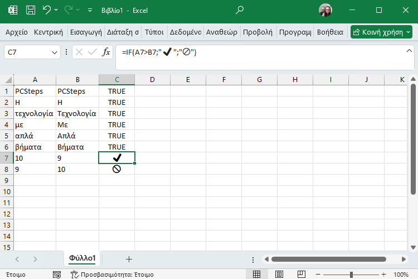Click horizontal scrollbar left arrow
The height and width of the screenshot is (279, 418).
pos(266,259)
